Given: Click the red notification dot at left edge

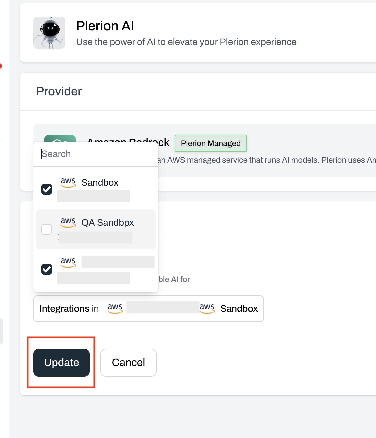Looking at the screenshot, I should coord(1,66).
